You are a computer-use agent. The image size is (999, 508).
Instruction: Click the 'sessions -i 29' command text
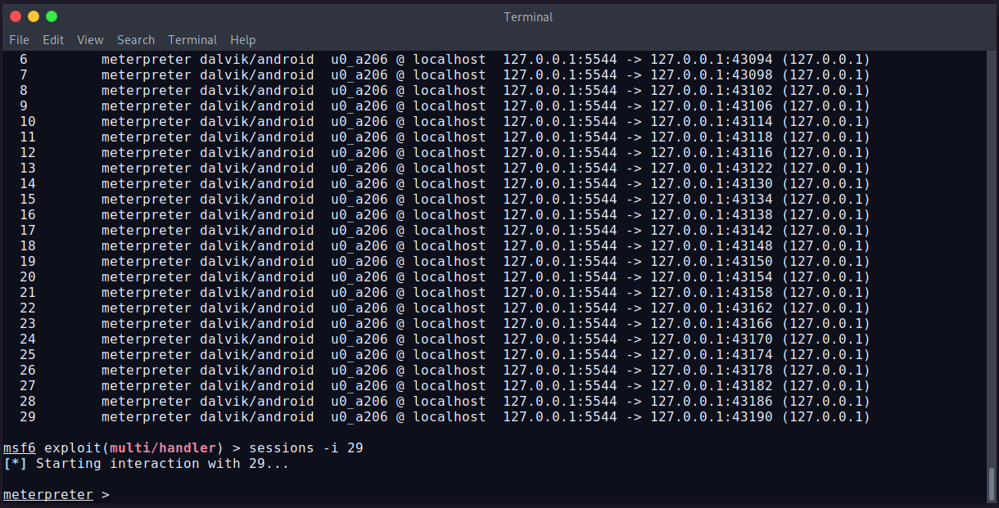coord(306,447)
